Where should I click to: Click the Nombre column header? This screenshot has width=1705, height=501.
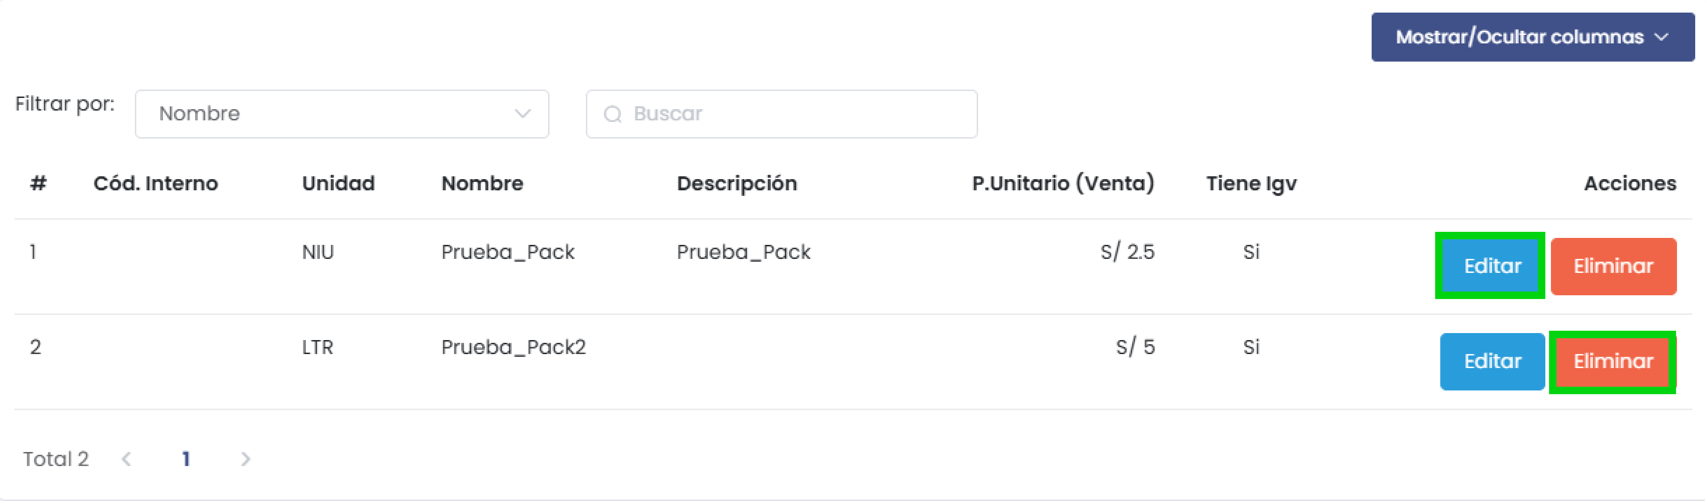(x=482, y=183)
